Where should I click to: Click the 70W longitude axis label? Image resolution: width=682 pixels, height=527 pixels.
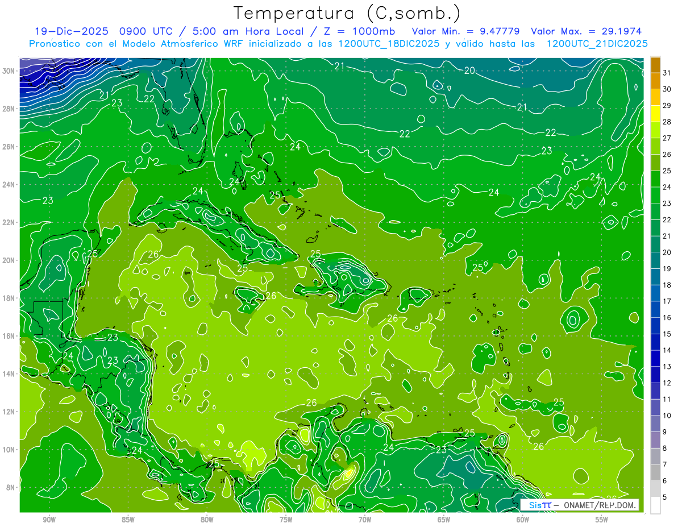365,520
